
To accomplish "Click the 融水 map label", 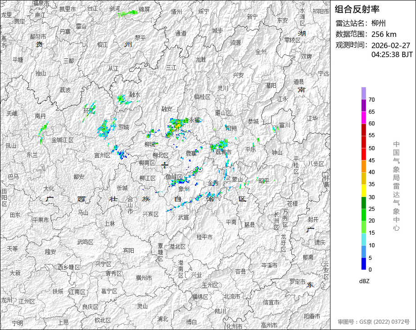I will (x=135, y=94).
